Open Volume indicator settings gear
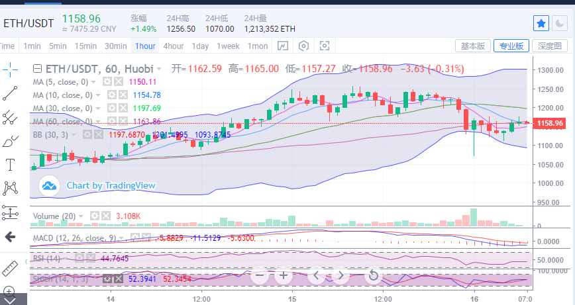575x305 pixels. click(x=95, y=216)
